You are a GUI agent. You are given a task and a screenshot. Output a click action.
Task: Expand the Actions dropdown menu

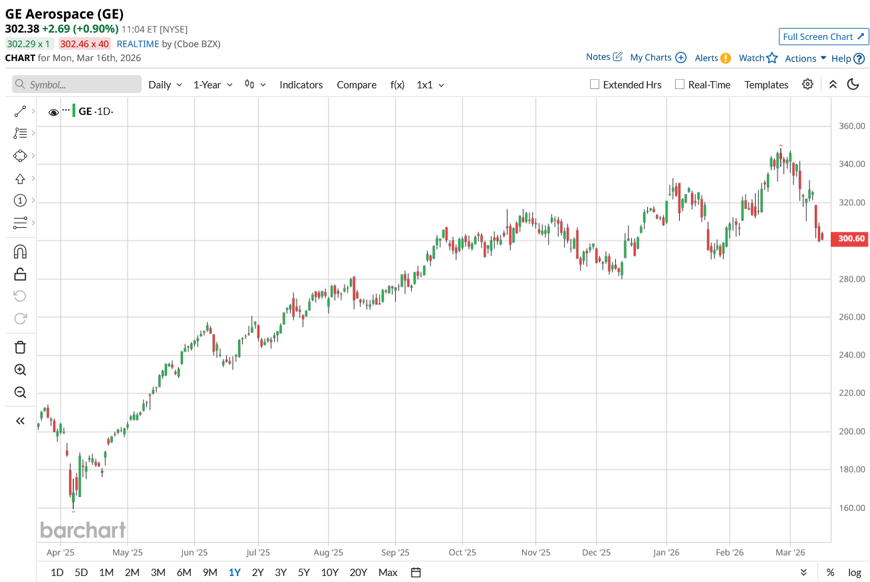pyautogui.click(x=805, y=58)
